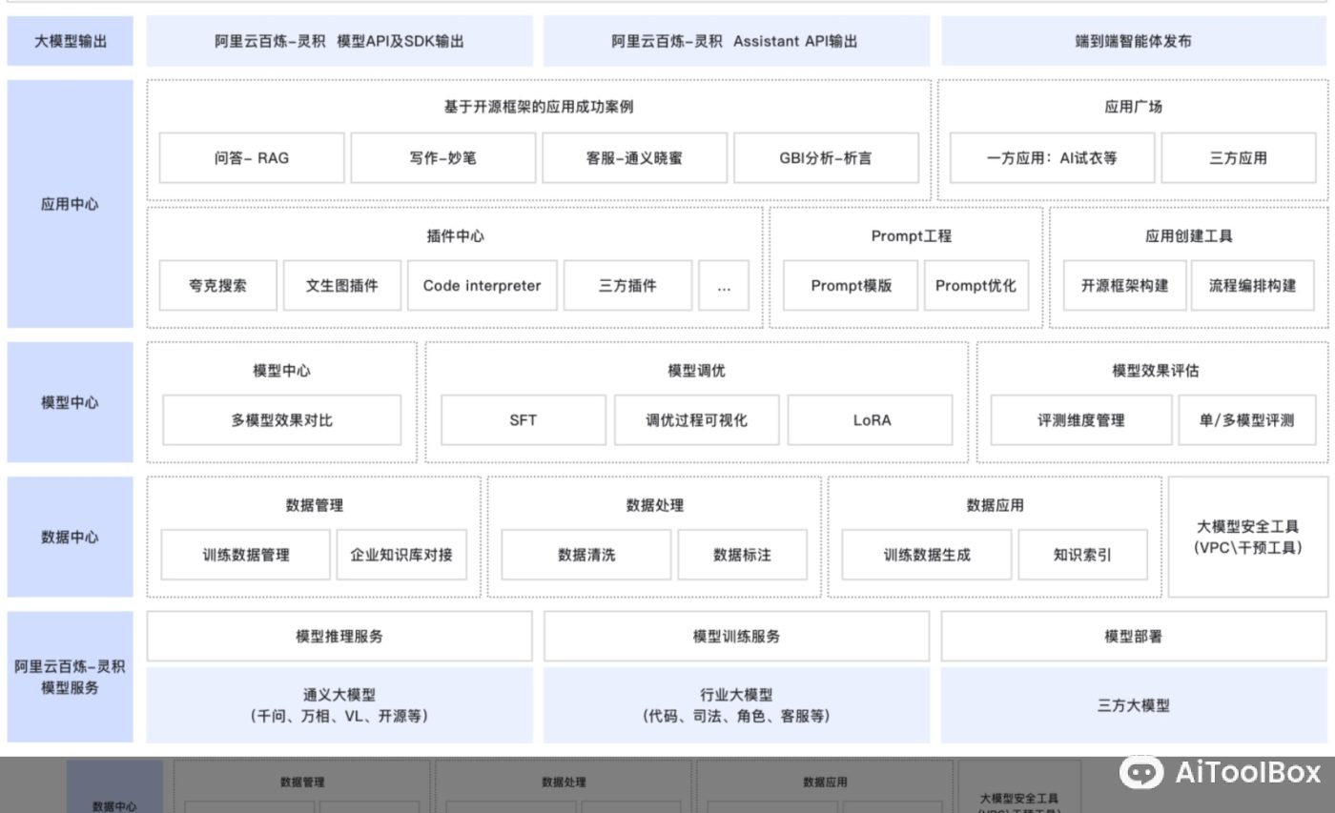This screenshot has height=813, width=1335.
Task: Select the 写作-妙笔 box
Action: (x=443, y=158)
